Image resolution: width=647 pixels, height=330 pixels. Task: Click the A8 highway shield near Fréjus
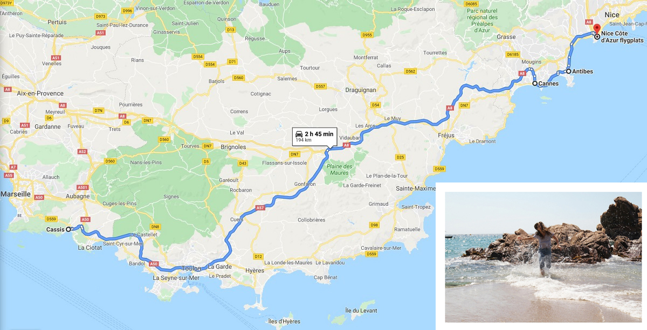[x=450, y=108]
